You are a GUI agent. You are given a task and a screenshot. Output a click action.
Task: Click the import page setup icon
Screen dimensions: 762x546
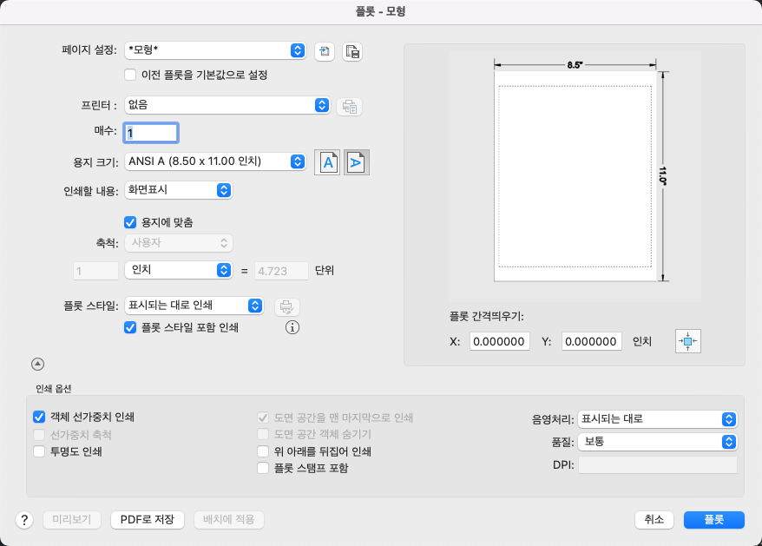[324, 51]
